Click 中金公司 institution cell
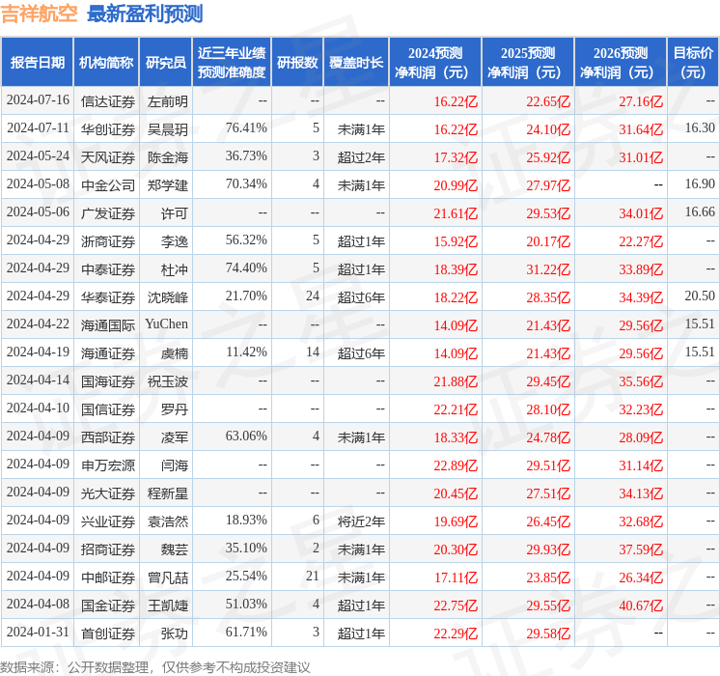Image resolution: width=720 pixels, height=676 pixels. pyautogui.click(x=108, y=185)
